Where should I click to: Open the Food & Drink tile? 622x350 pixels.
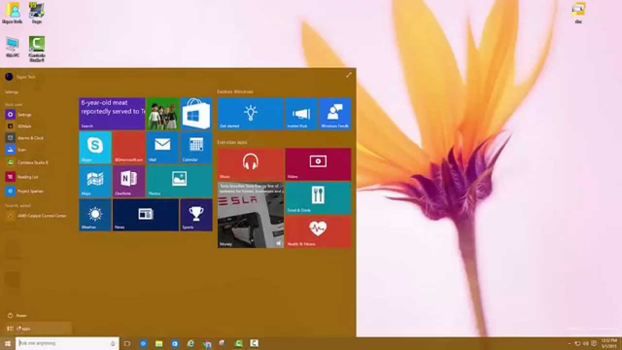click(x=318, y=198)
